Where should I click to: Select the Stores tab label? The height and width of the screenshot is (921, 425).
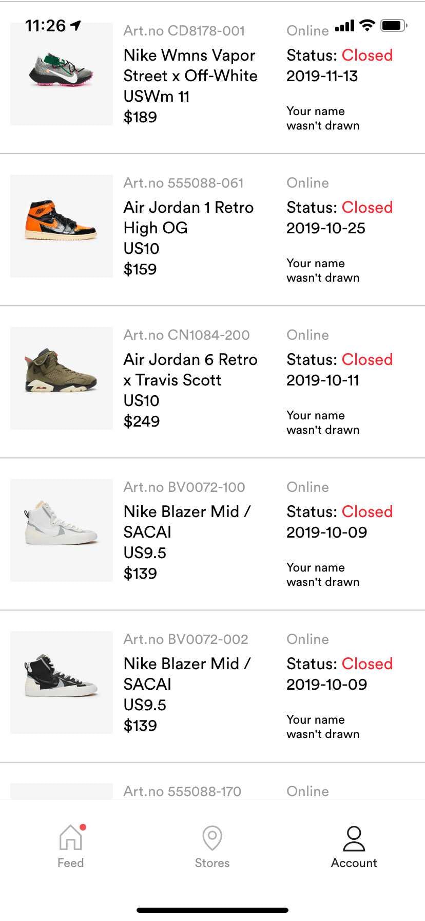tap(212, 863)
